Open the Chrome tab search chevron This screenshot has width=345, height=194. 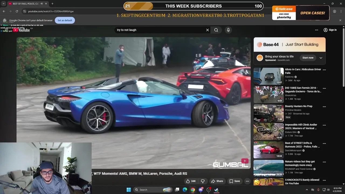[x=4, y=4]
